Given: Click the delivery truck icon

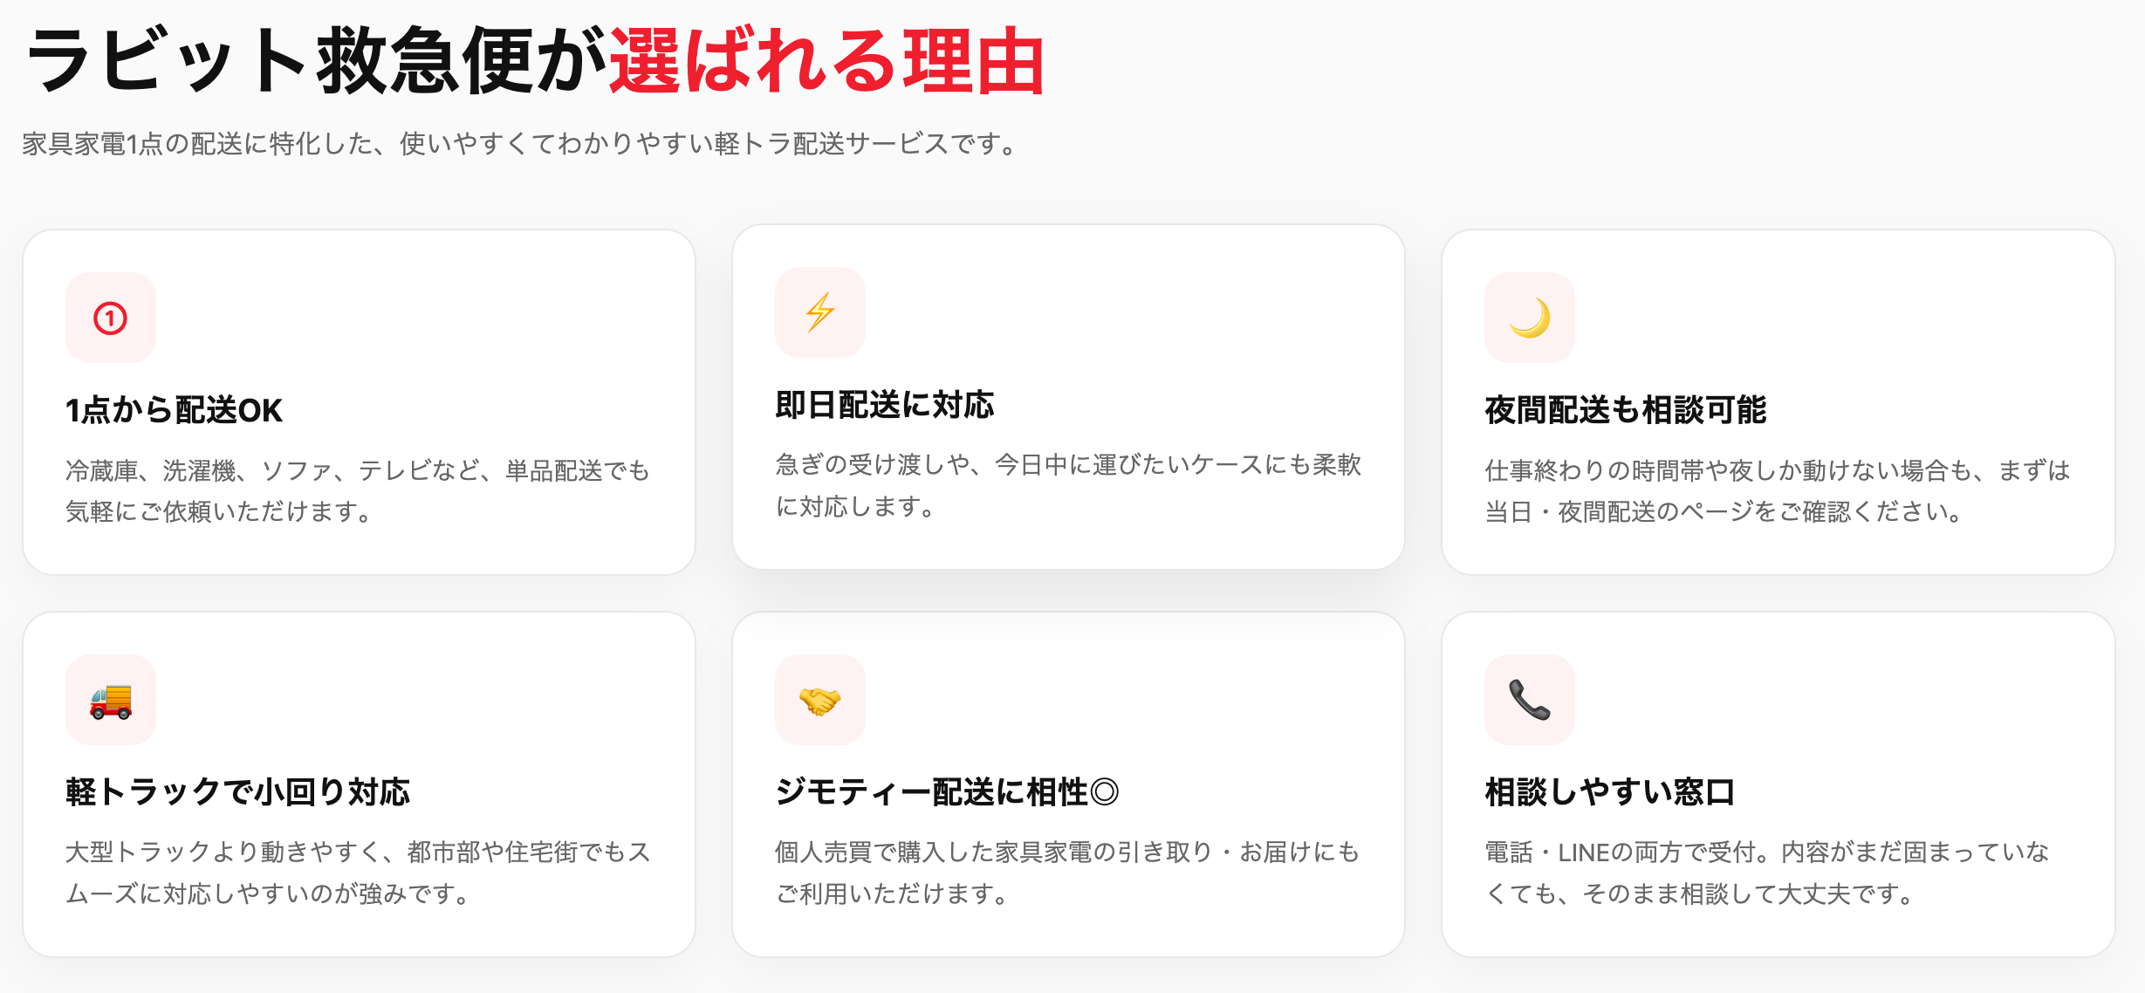Looking at the screenshot, I should 111,700.
